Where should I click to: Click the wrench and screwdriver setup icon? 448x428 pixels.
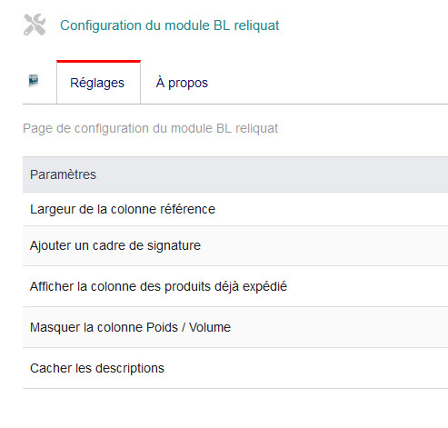point(35,25)
